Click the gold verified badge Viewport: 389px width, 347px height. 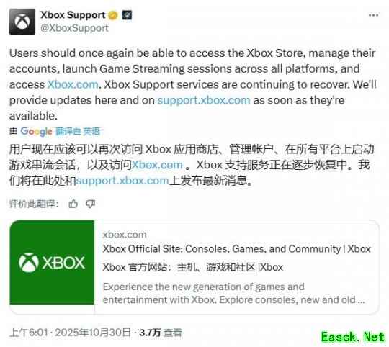[x=114, y=15]
